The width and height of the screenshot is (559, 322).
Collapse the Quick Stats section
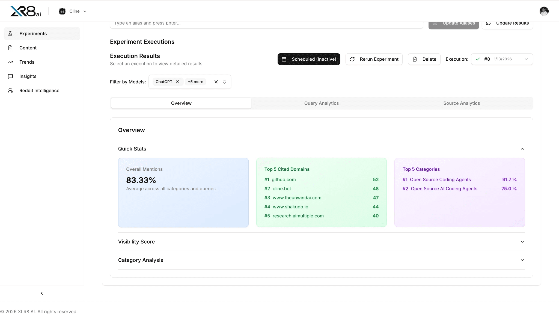pos(522,149)
